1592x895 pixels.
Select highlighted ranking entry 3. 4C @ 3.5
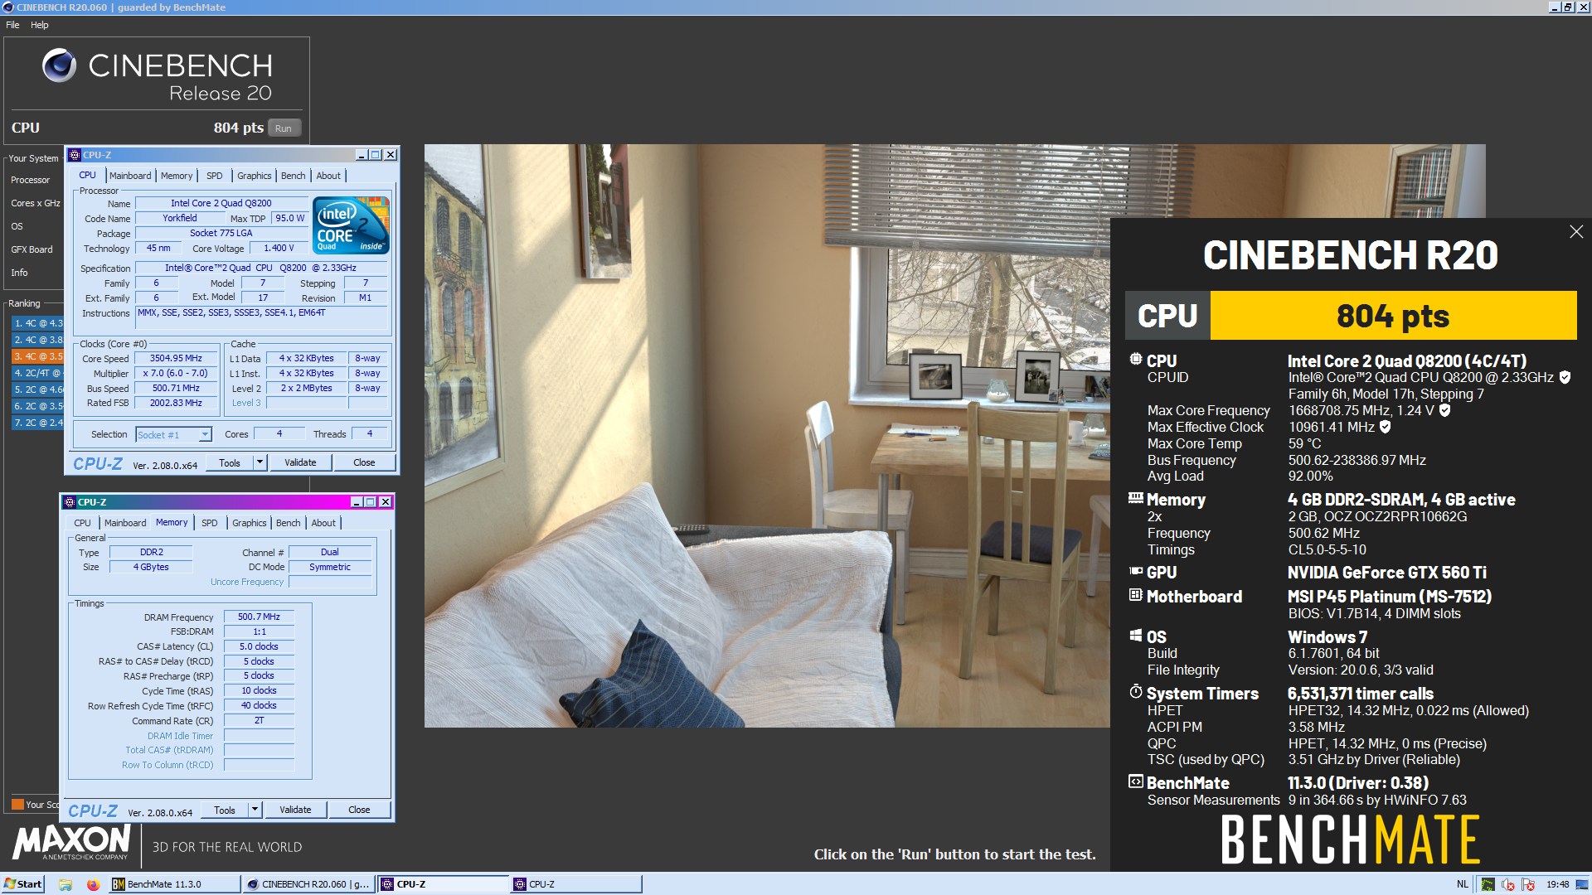pos(37,356)
